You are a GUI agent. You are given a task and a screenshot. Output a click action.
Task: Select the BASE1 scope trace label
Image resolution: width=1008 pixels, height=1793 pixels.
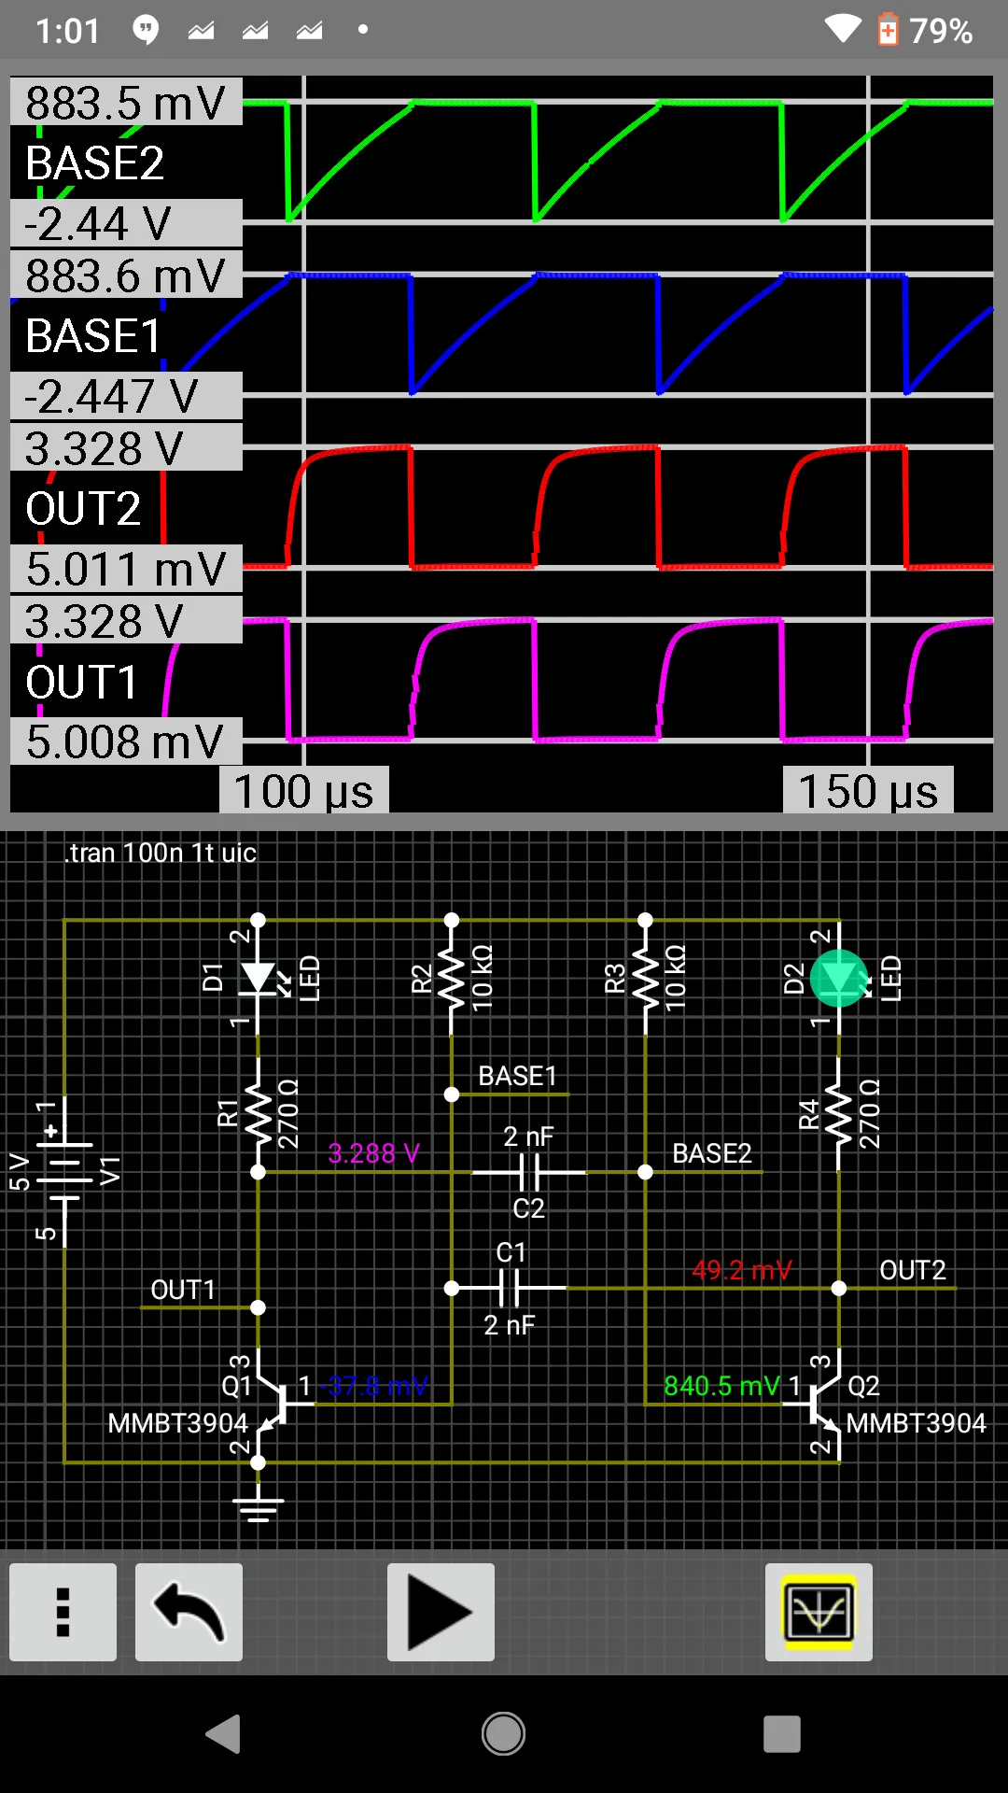pos(93,336)
